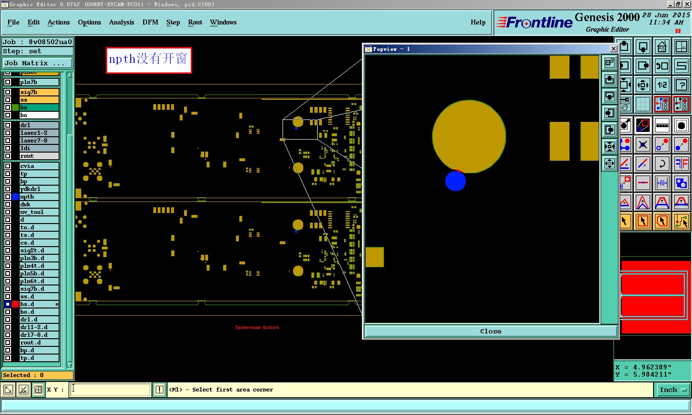
Task: Toggle the checkbox for layer bs.d
Action: coord(8,304)
